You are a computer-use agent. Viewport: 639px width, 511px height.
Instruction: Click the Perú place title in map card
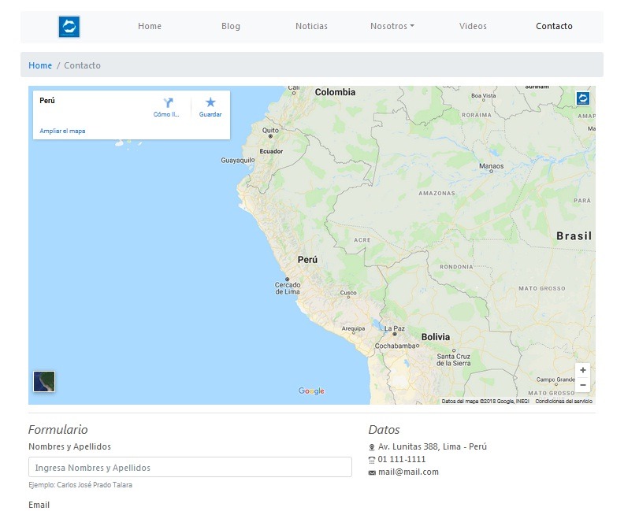point(47,101)
